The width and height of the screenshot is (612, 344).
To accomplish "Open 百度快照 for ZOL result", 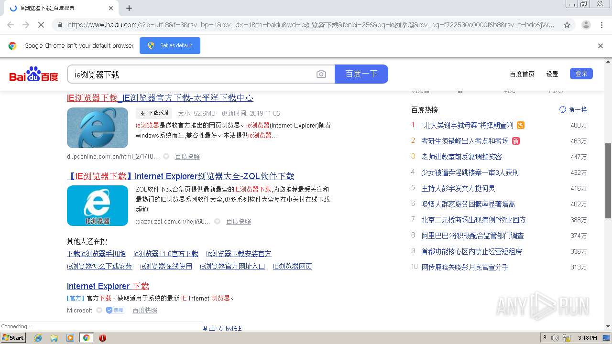I will (239, 221).
